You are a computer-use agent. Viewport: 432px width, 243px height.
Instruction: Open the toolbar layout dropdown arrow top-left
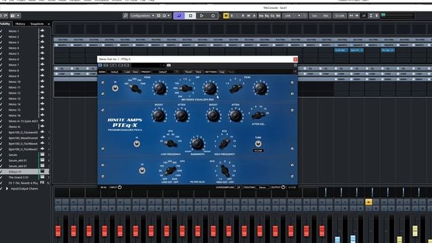pos(18,16)
